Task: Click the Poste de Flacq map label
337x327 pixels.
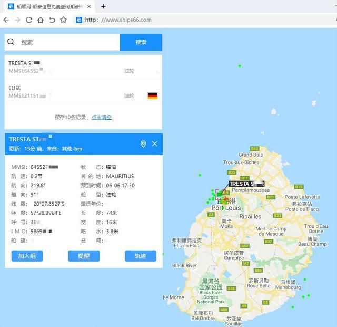Action: [x=302, y=209]
